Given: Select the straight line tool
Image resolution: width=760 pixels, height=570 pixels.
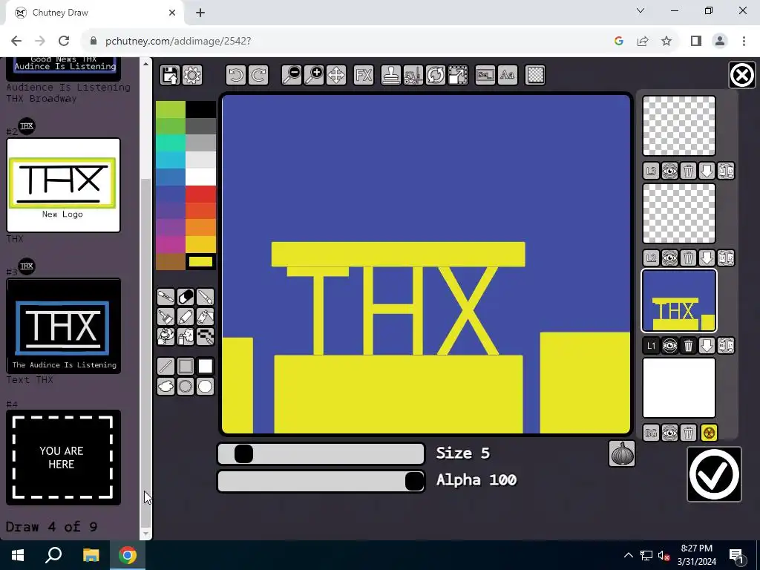Looking at the screenshot, I should [x=166, y=366].
